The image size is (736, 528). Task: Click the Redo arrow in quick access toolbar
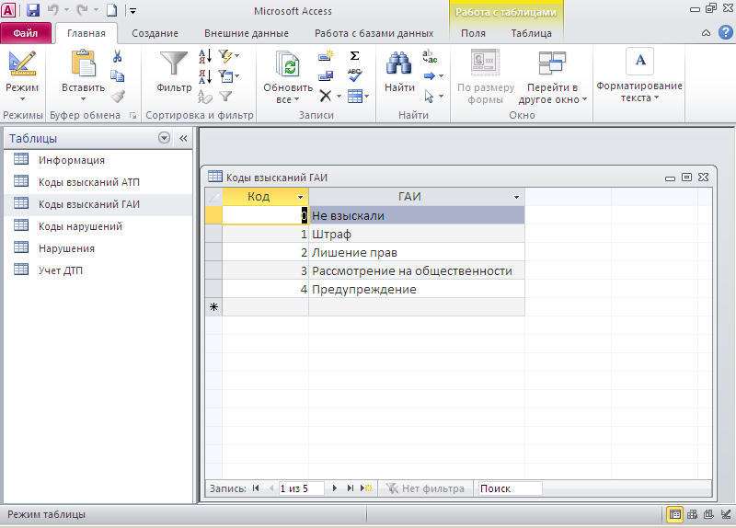[82, 10]
